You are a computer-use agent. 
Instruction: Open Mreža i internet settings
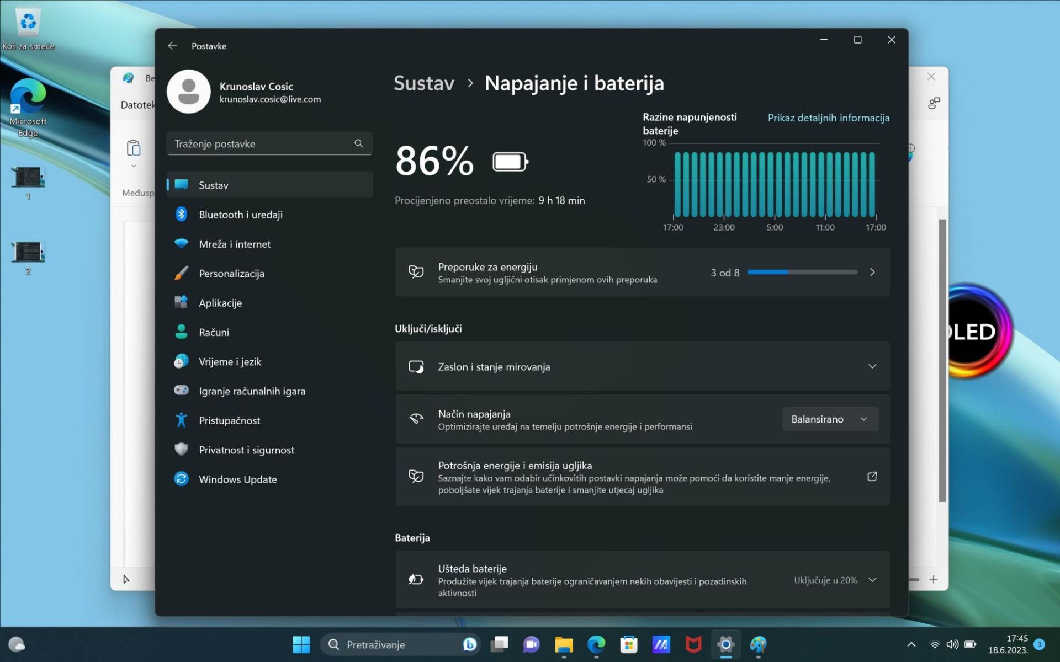pos(235,243)
